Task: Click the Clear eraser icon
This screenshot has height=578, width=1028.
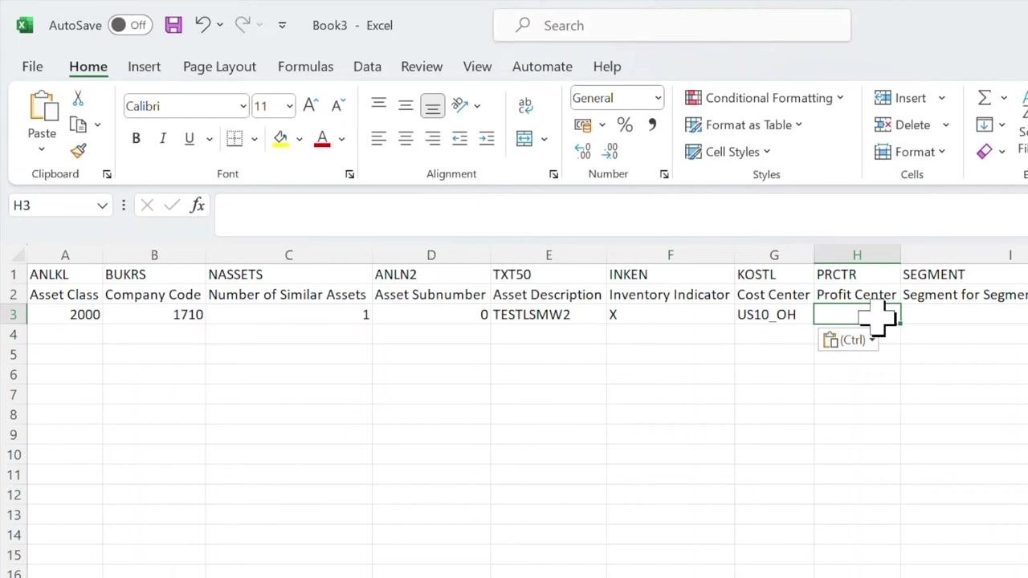Action: [x=985, y=151]
